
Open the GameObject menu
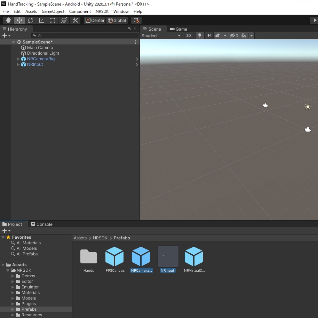[53, 11]
